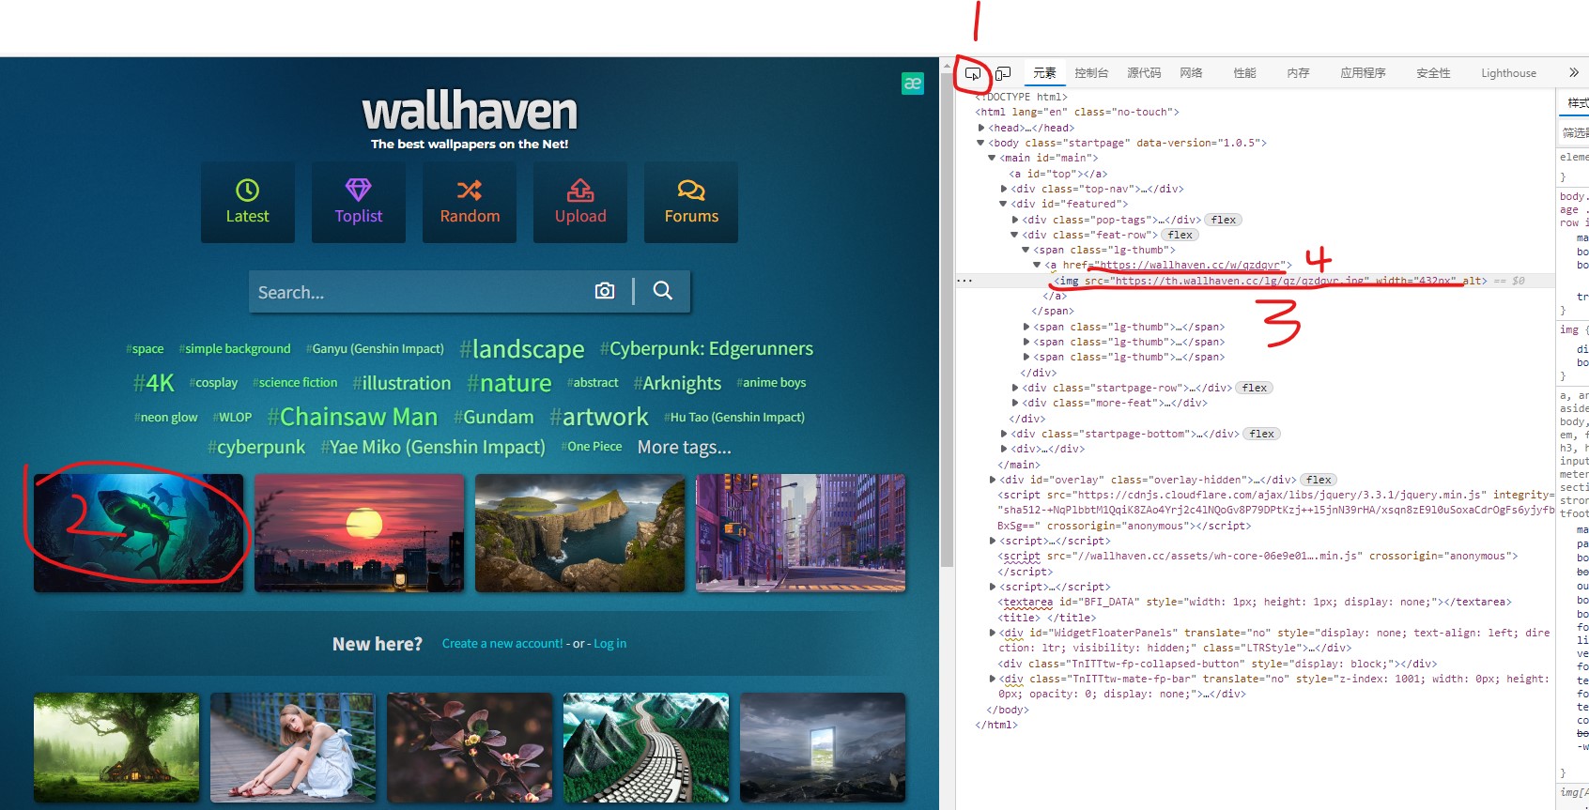Viewport: 1589px width, 810px height.
Task: Click the Upload tray icon
Action: 580,191
